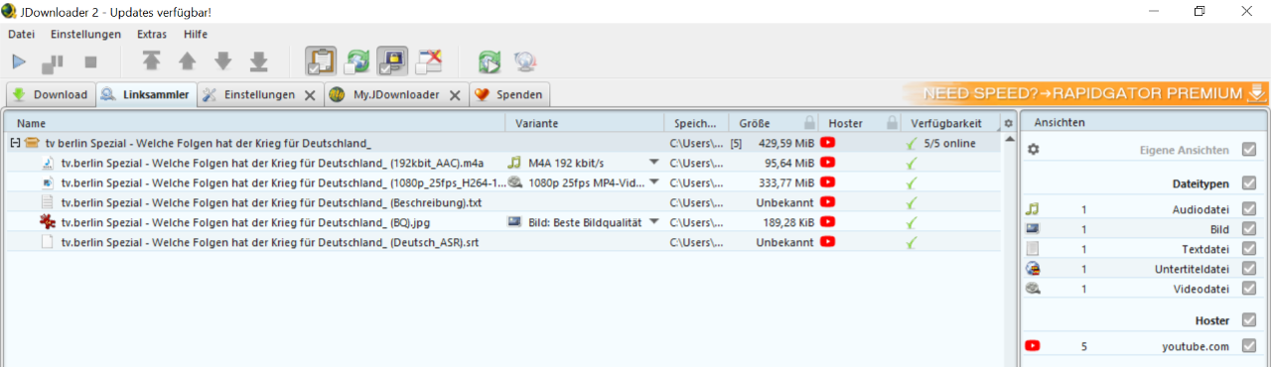
Task: Toggle the Untertiteldatei filter checkbox
Action: (1249, 269)
